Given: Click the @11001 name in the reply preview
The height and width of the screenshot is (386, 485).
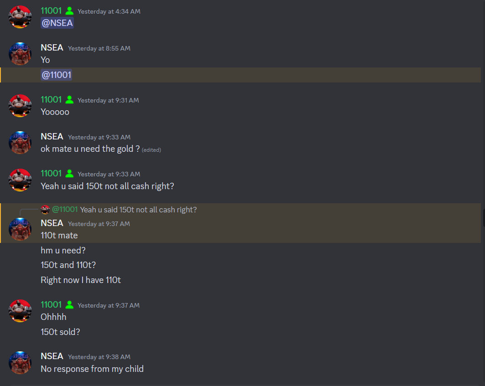Looking at the screenshot, I should [65, 210].
